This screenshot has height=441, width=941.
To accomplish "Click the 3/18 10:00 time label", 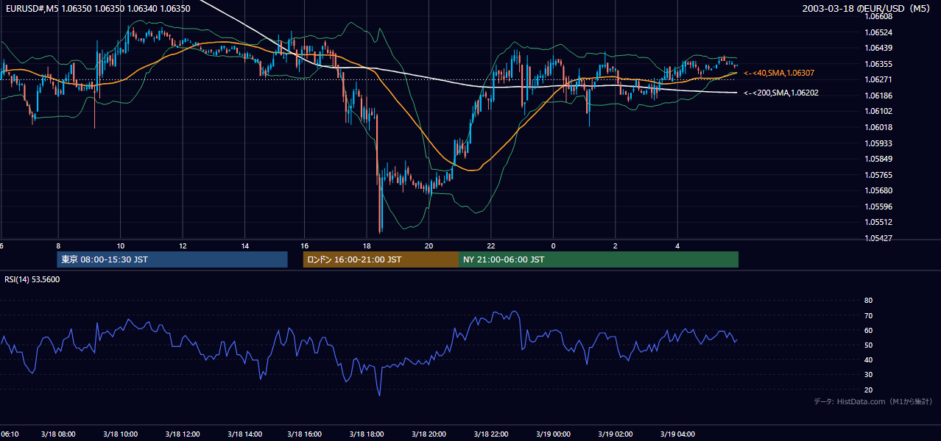I will click(x=120, y=434).
